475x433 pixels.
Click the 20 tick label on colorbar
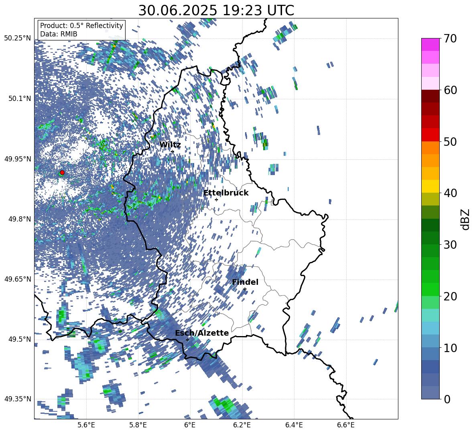[x=450, y=296]
